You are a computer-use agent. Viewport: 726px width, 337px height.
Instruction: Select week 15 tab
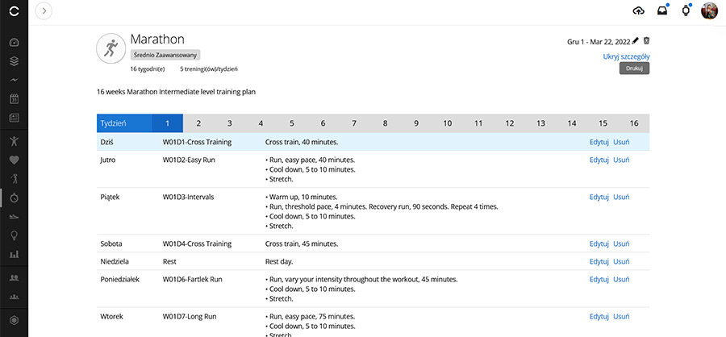coord(603,123)
